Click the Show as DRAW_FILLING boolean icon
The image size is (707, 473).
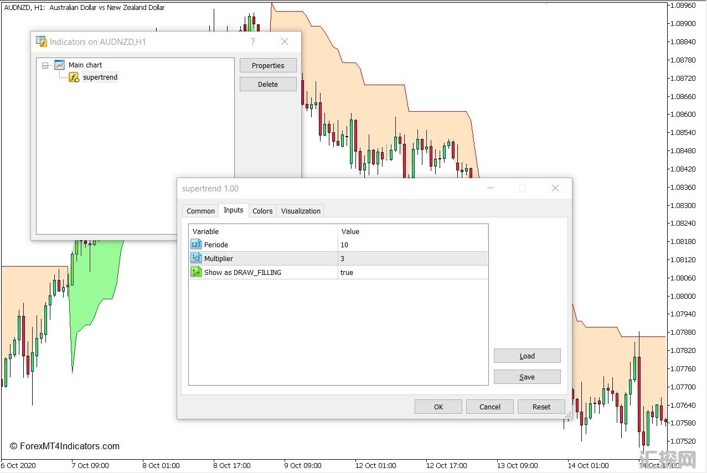pos(196,272)
